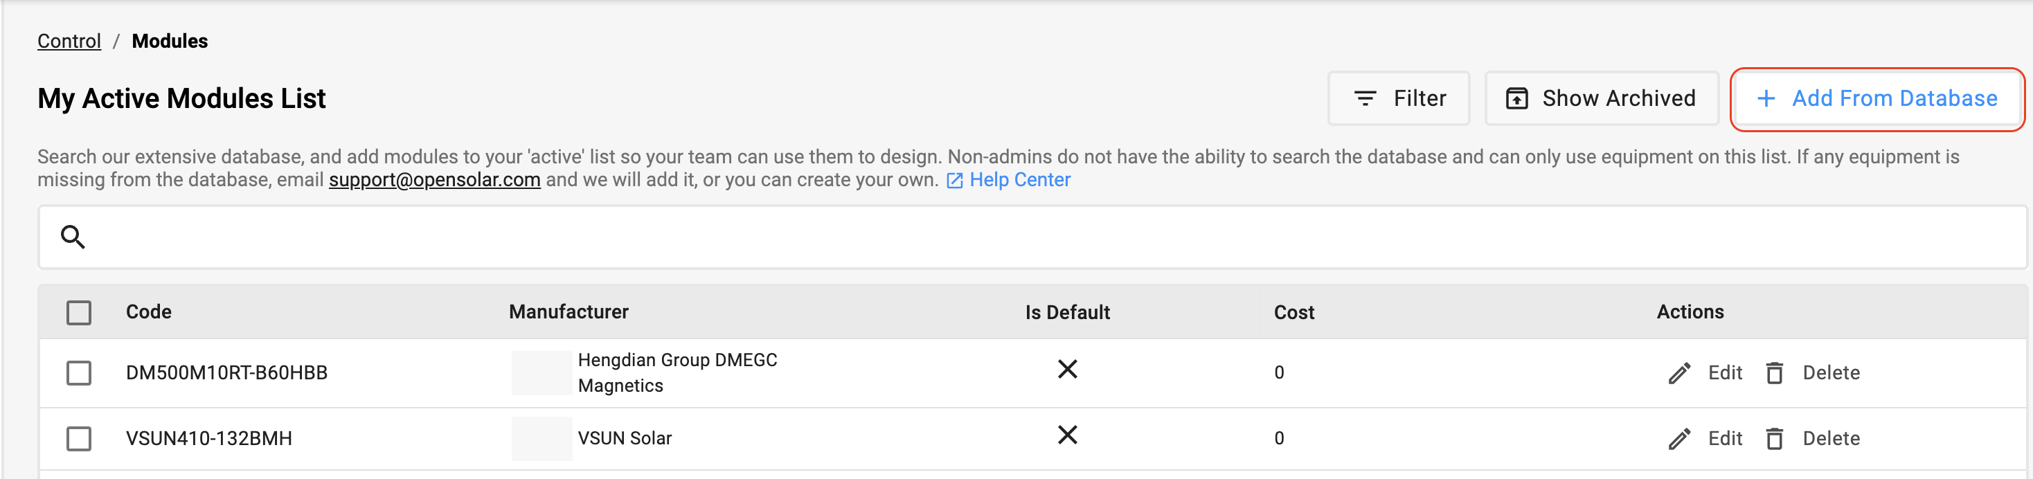Check the VSUN410-132BMH row checkbox
The width and height of the screenshot is (2033, 479).
coord(79,439)
